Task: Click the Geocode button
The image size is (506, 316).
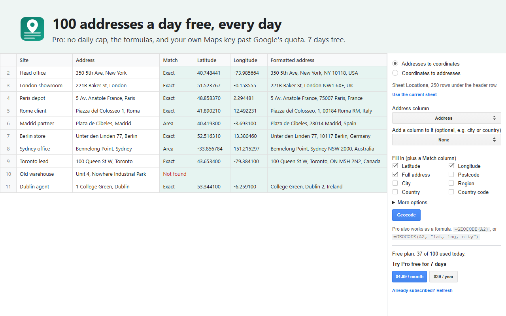Action: coord(406,215)
